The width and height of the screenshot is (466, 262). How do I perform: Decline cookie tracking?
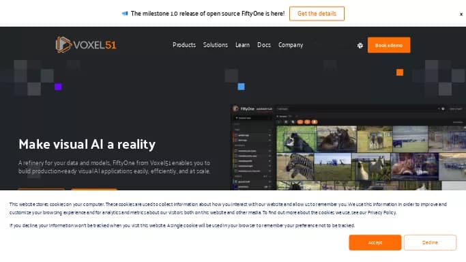pyautogui.click(x=430, y=242)
